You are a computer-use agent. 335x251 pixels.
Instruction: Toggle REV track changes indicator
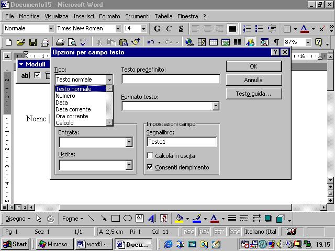(204, 232)
